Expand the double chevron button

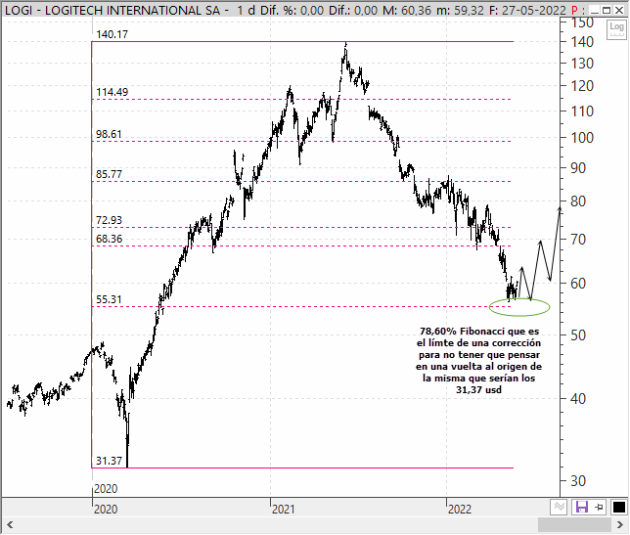(x=559, y=507)
